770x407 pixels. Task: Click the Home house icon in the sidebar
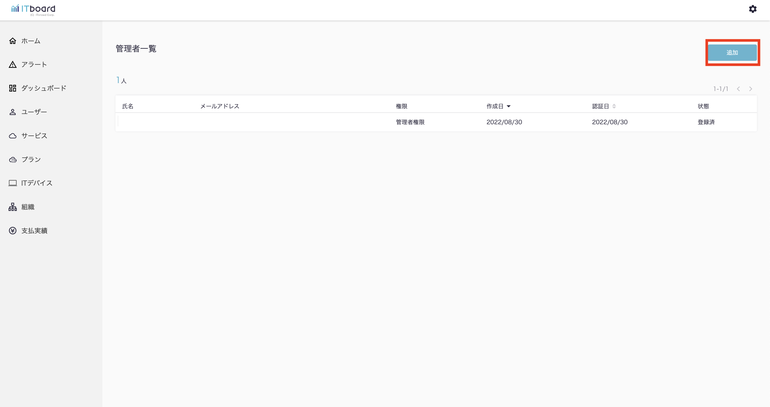[x=13, y=41]
